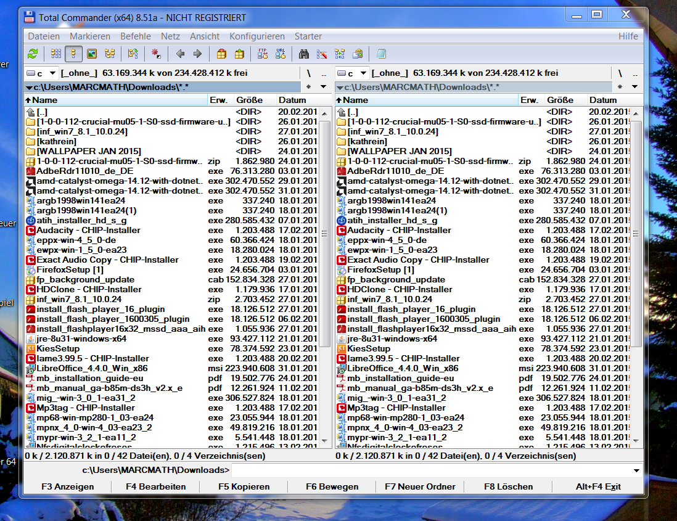The image size is (677, 521).
Task: Click the left panel scrollbar up arrow
Action: tap(325, 113)
